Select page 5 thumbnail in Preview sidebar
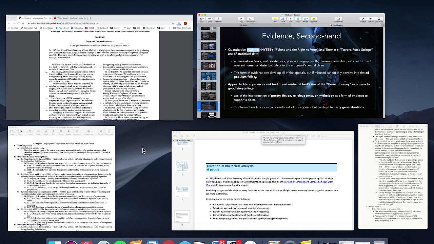The width and height of the screenshot is (434, 244). point(182,191)
